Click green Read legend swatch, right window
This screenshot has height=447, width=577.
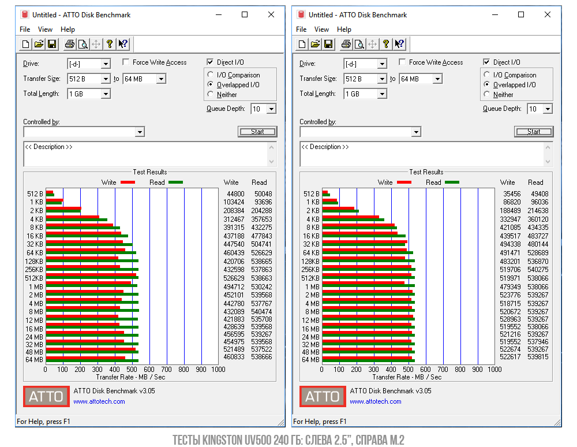pos(452,182)
